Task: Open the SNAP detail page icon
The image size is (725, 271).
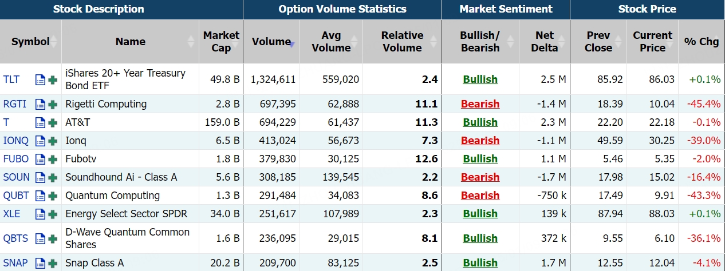Action: tap(40, 263)
